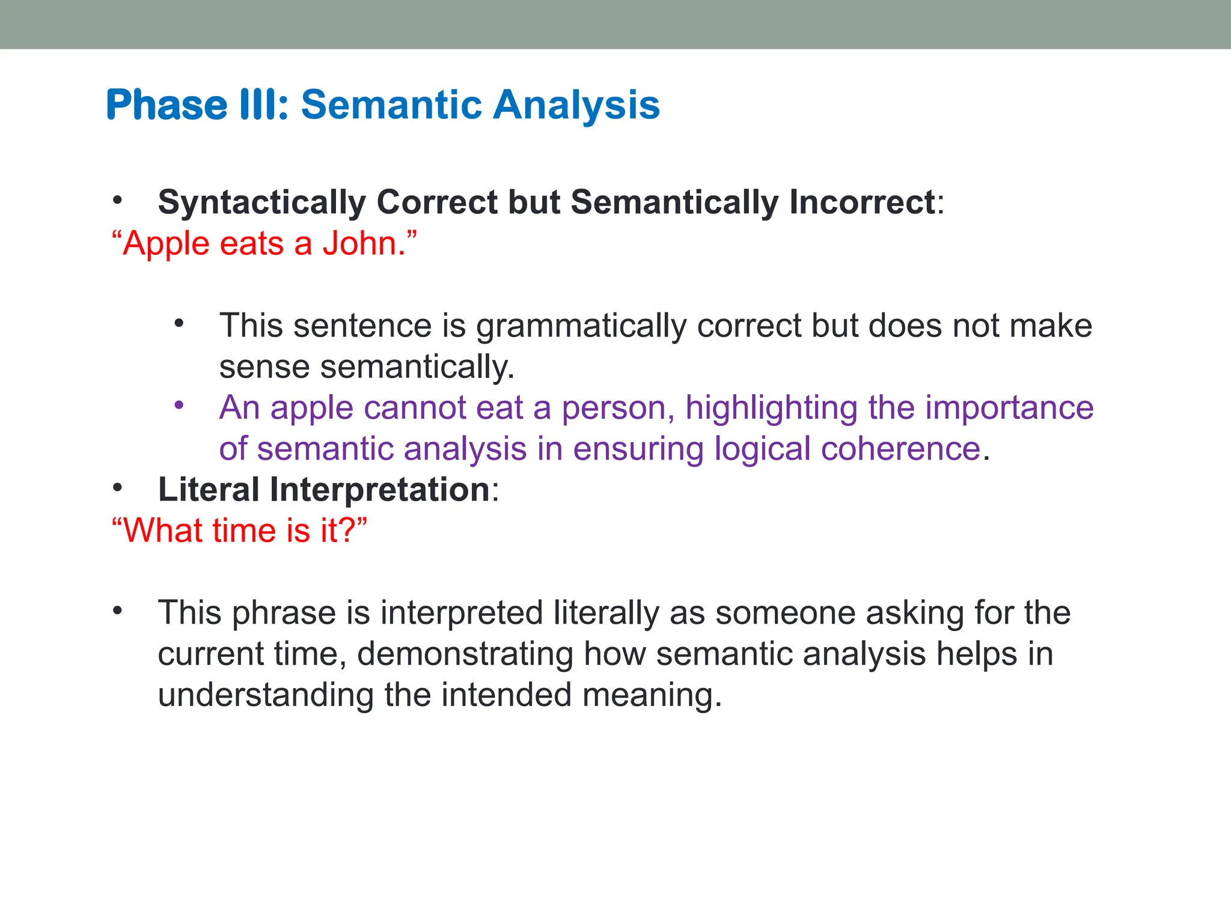Click the line 'This sentence is grammatically correct'
Screen dimensions: 1231x923
point(655,326)
